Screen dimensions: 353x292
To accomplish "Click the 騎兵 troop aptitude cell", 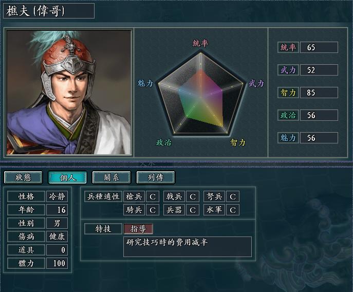I will pyautogui.click(x=134, y=210).
